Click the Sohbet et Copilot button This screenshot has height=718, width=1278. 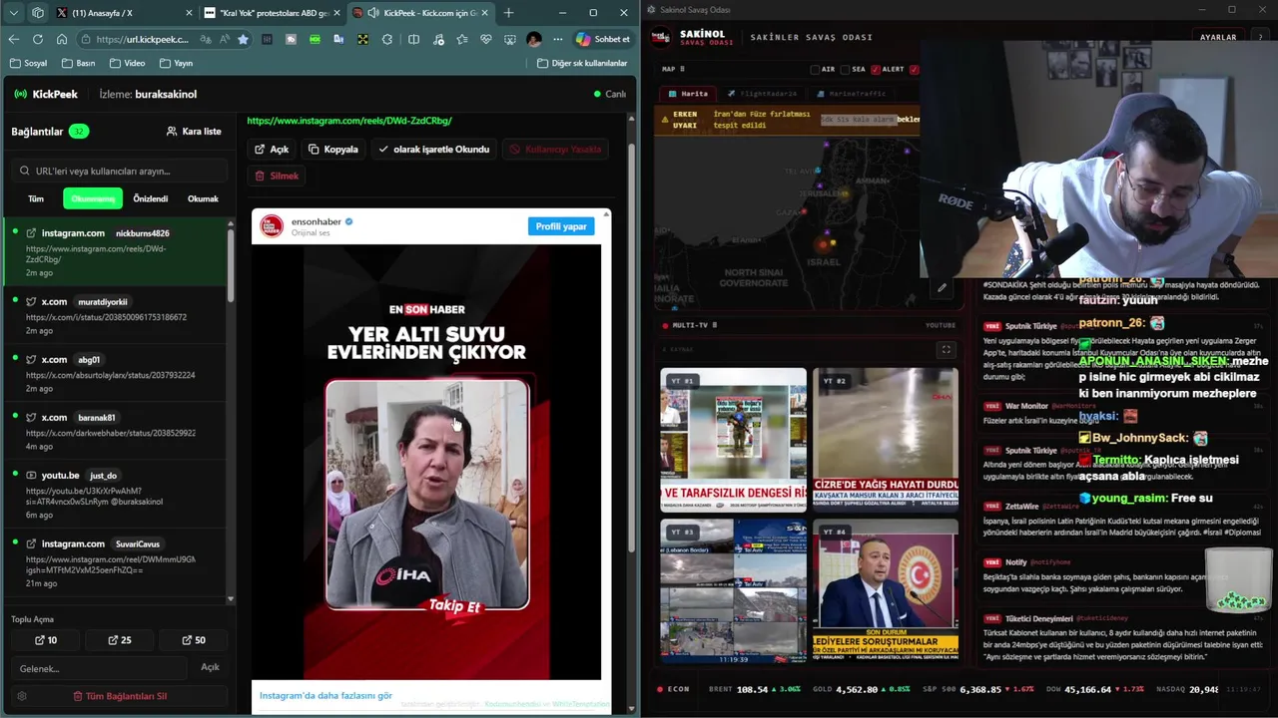coord(603,39)
